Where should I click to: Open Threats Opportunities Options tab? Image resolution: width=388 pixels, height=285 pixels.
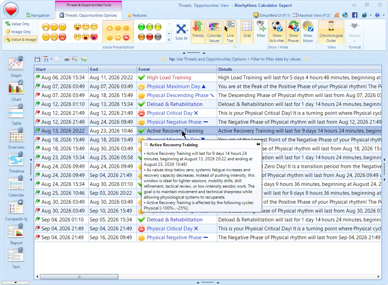tap(88, 15)
